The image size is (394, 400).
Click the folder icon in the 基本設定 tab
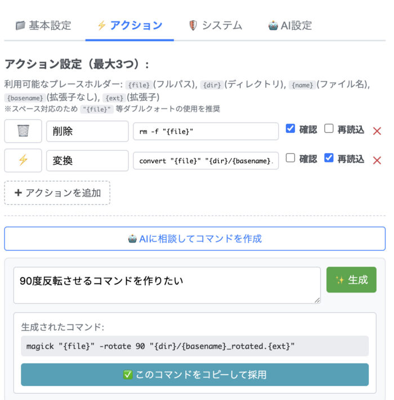coord(20,25)
